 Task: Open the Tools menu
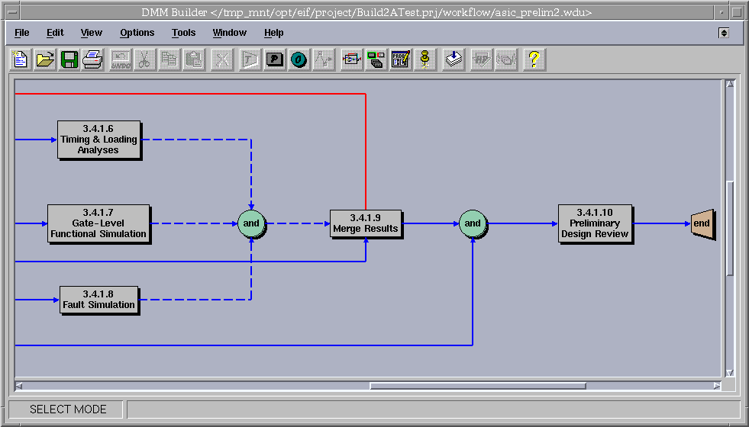point(183,33)
